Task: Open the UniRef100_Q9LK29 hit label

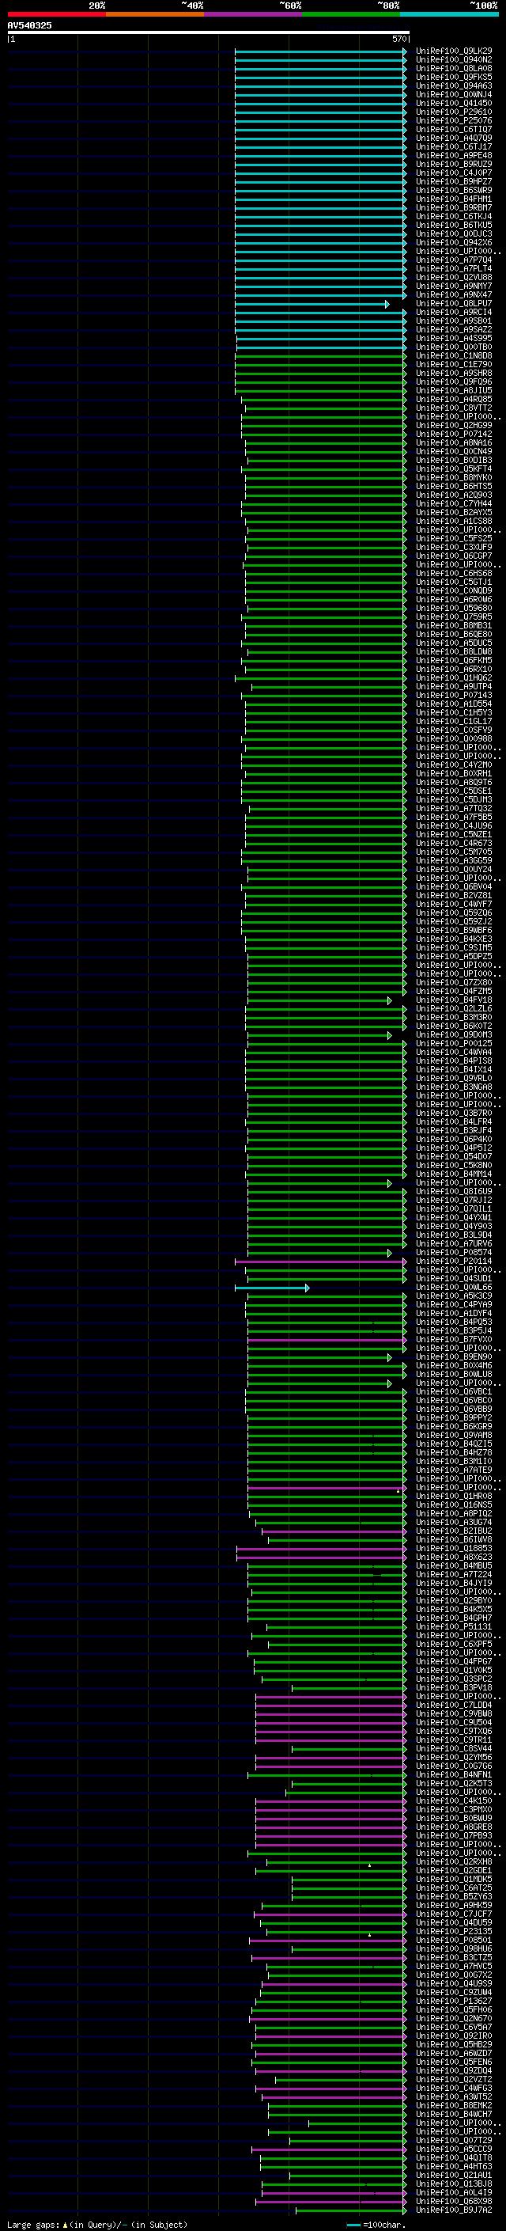Action: pos(453,51)
